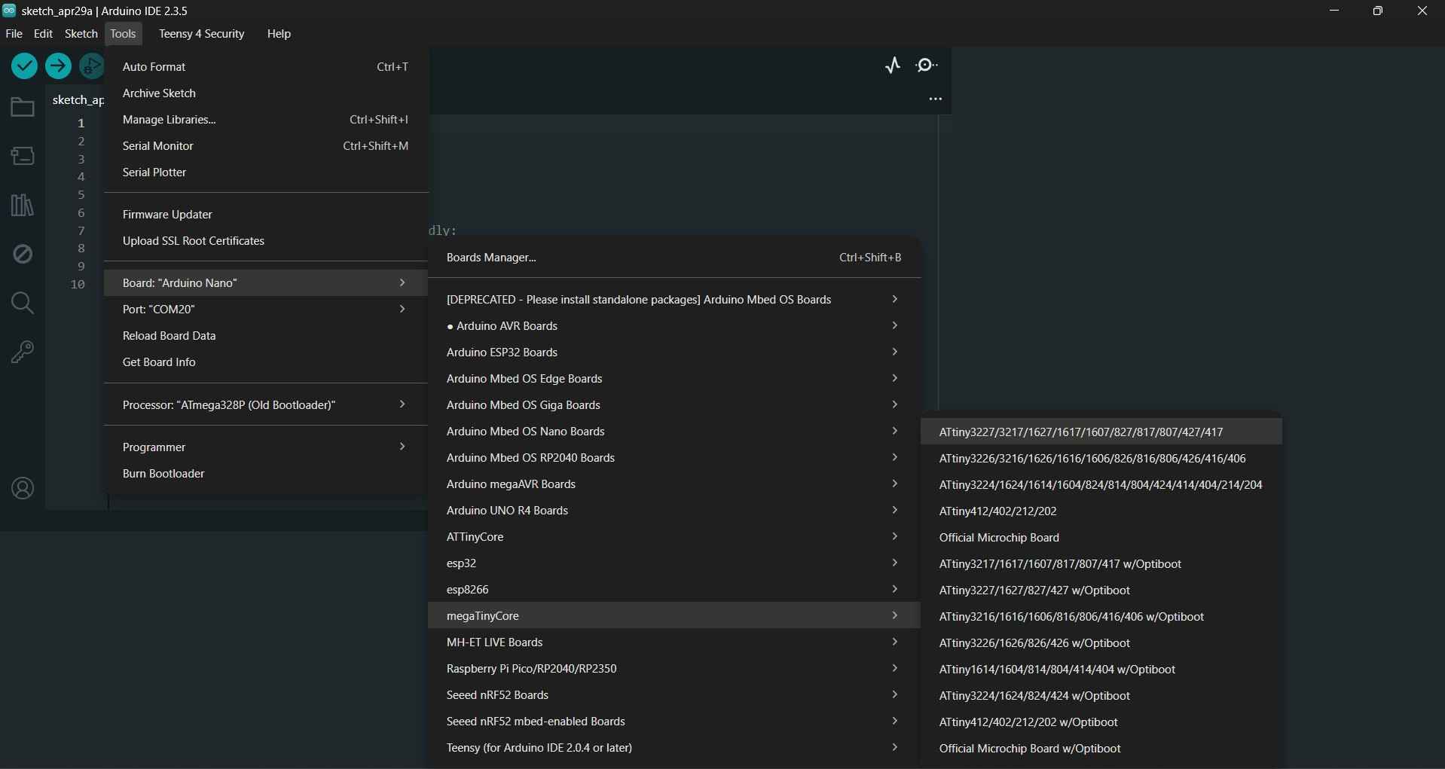1445x769 pixels.
Task: Click the three-dot editor options icon
Action: (936, 99)
